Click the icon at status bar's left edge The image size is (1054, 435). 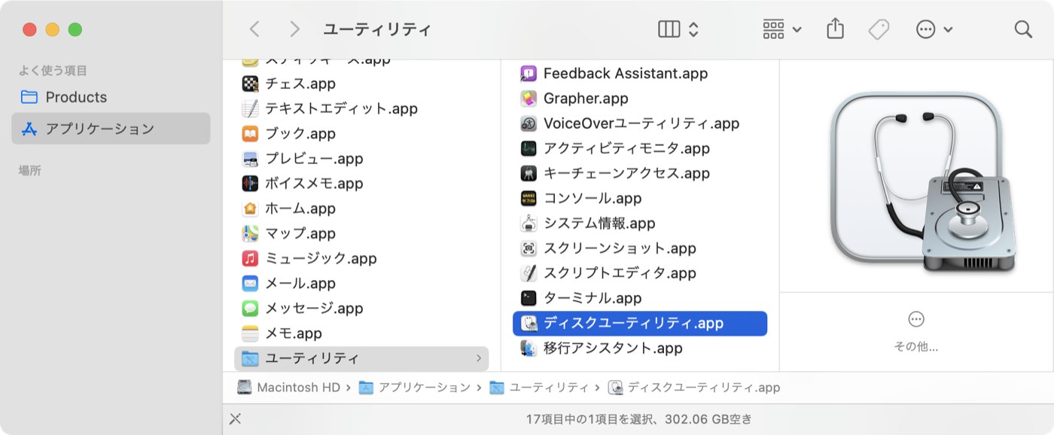(x=235, y=419)
